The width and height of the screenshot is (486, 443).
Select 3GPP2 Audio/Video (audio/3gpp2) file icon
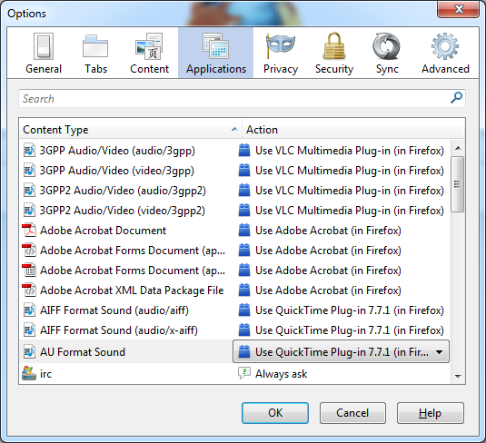29,191
